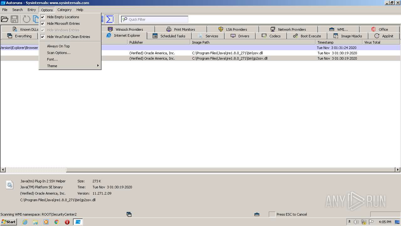Open Chrome from the taskbar
Screen dimensions: 401x226
[57, 222]
